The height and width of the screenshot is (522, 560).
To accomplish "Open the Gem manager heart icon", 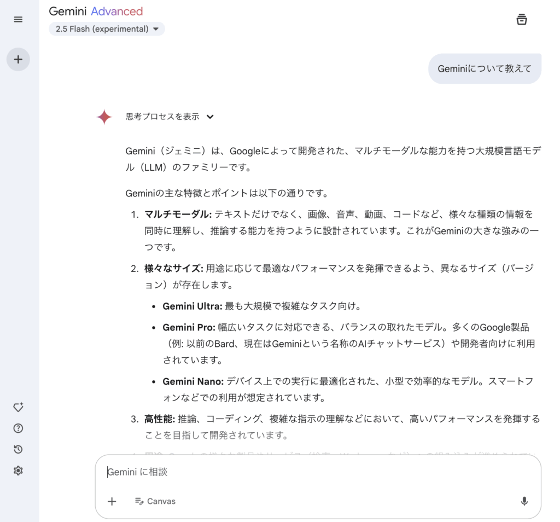I will [18, 407].
